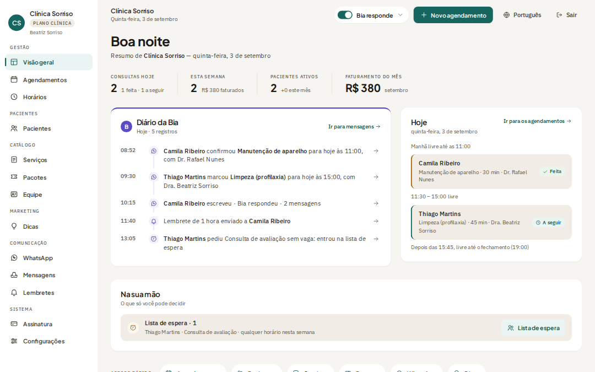Expand the Bia responde dropdown chevron

pos(401,15)
